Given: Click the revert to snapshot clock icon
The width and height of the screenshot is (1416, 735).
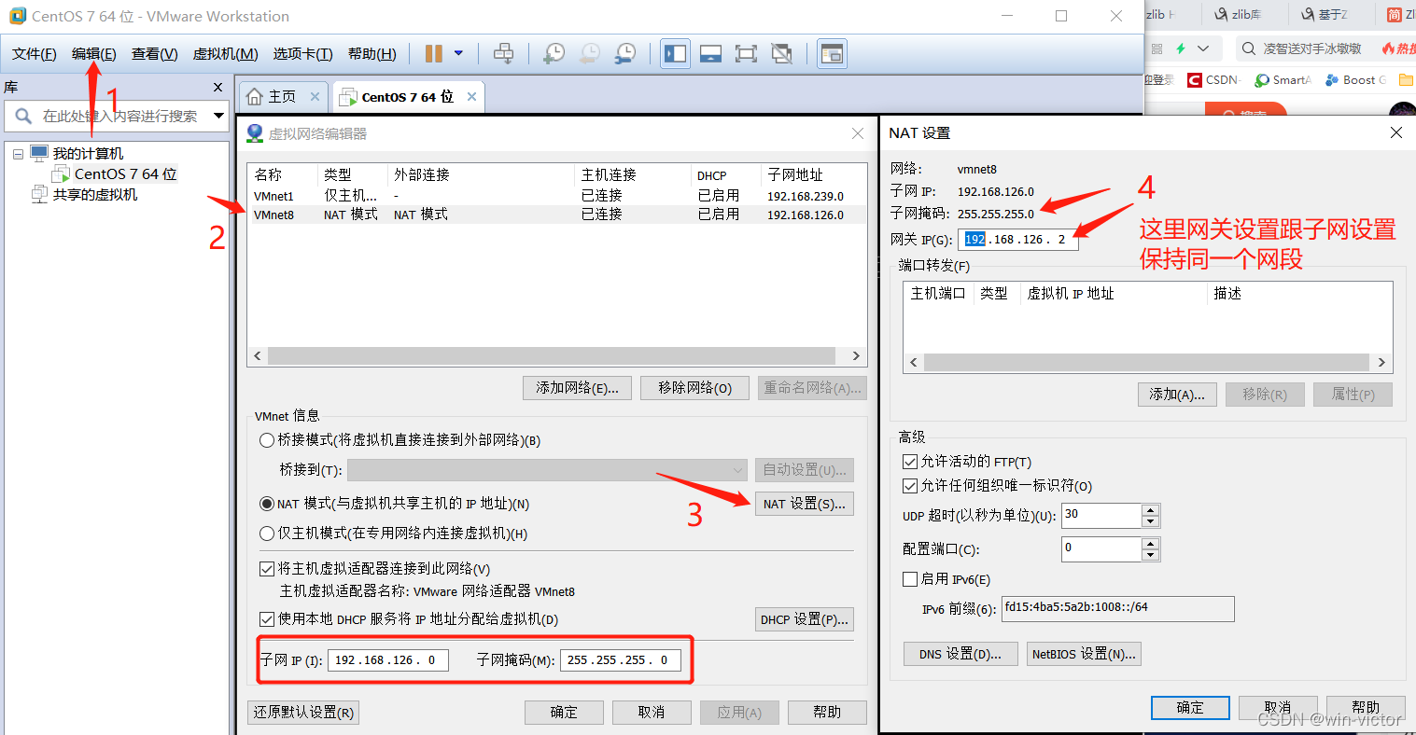Looking at the screenshot, I should click(x=590, y=54).
